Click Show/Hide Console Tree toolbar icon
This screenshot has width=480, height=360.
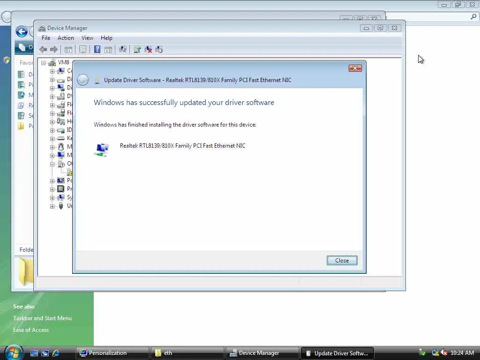click(x=68, y=50)
